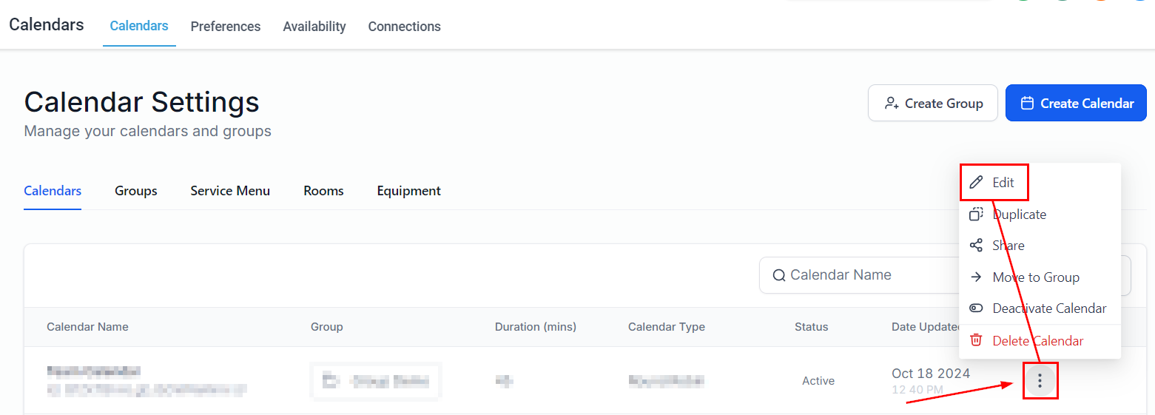Screen dimensions: 1155x415
Task: Go to the Connections tab
Action: 404,27
